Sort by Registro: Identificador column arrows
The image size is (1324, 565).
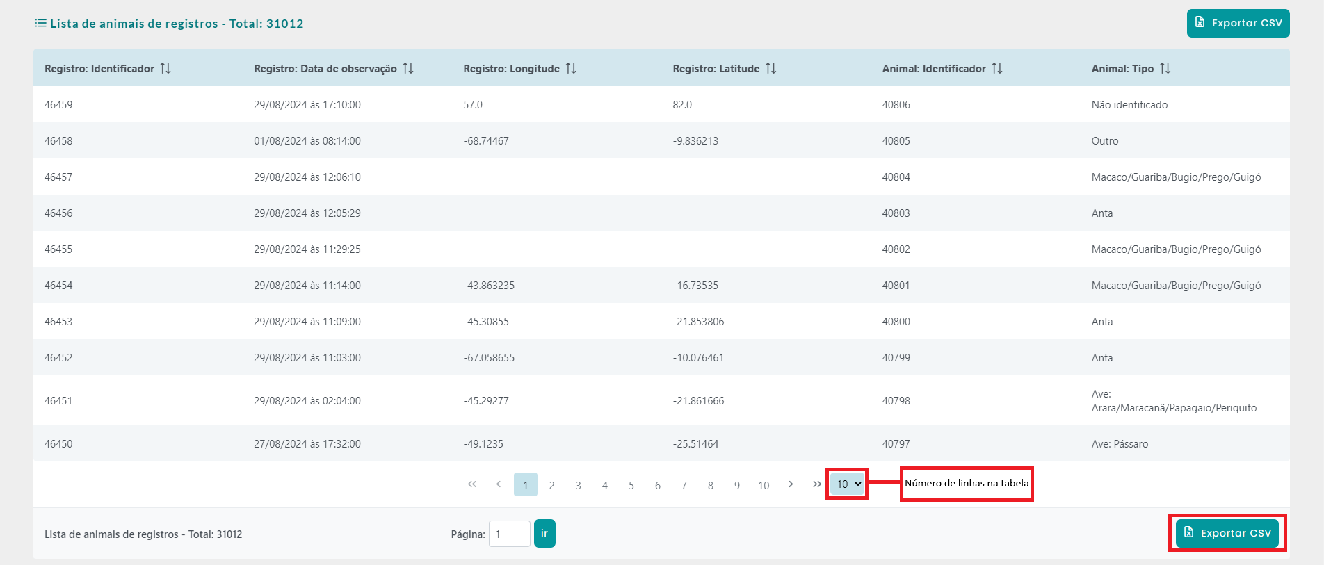(165, 68)
